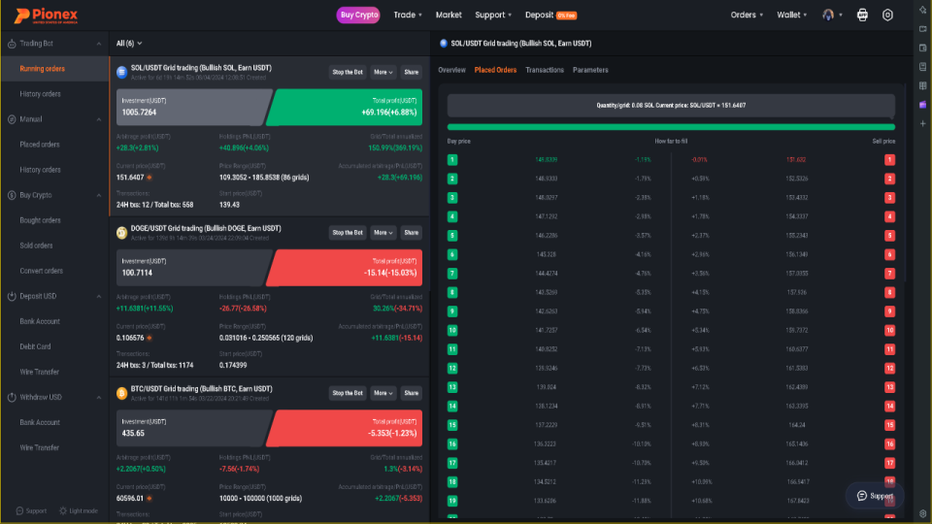Open the All (6) filter dropdown

[129, 44]
